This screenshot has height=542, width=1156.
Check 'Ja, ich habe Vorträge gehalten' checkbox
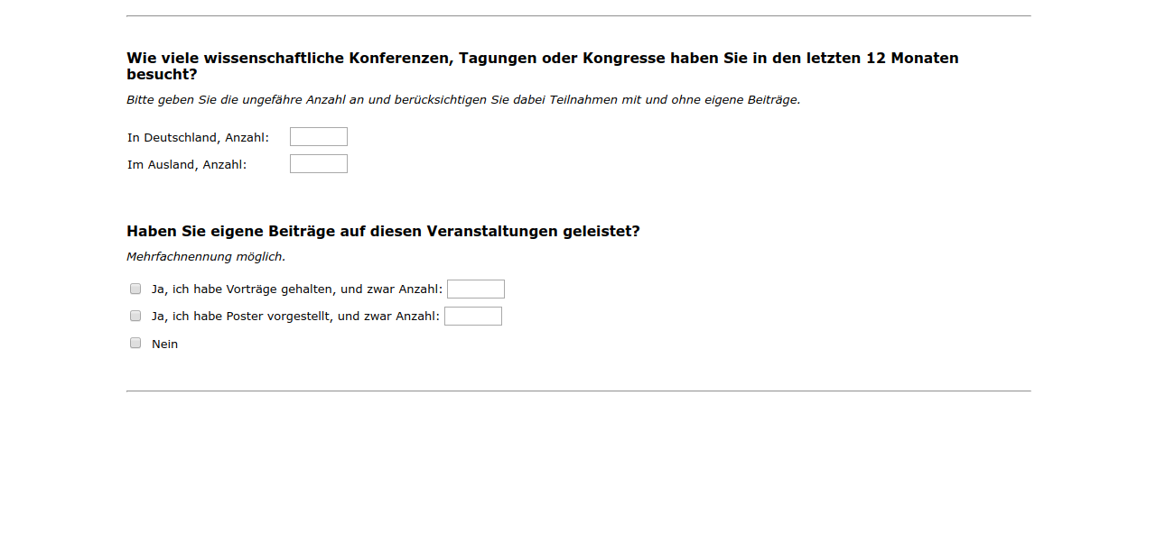(x=135, y=289)
